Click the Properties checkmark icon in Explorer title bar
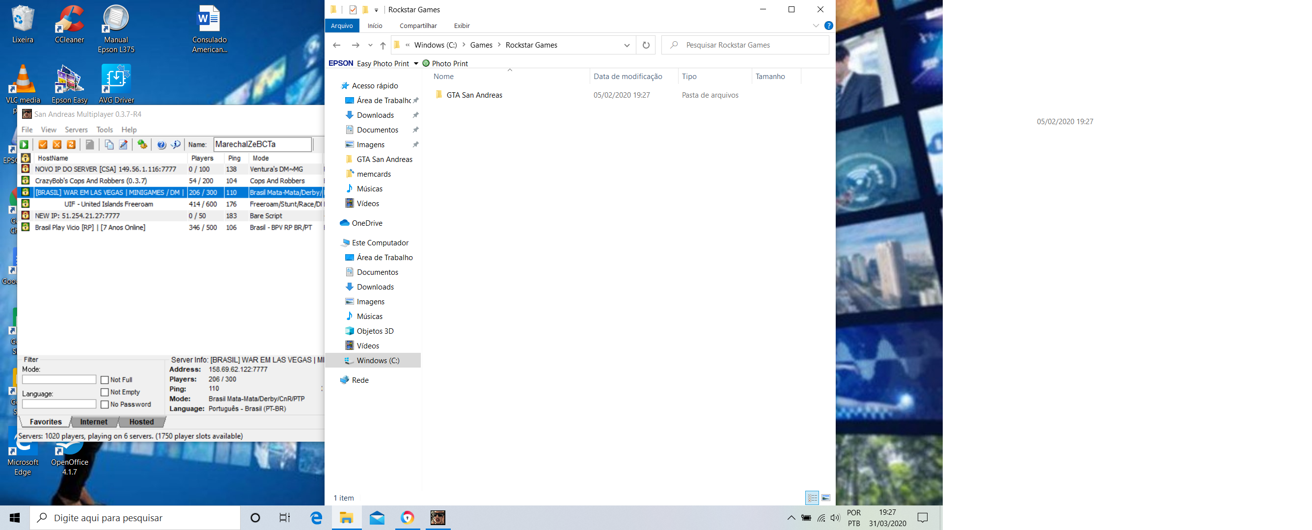 [353, 10]
